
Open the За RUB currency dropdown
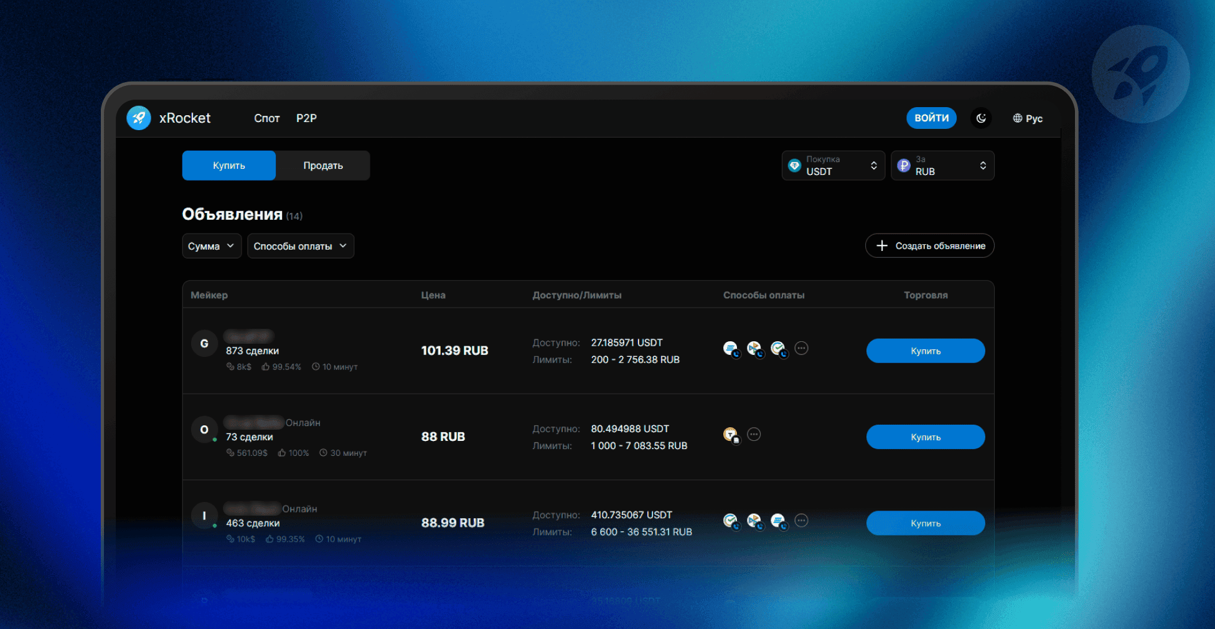point(942,166)
